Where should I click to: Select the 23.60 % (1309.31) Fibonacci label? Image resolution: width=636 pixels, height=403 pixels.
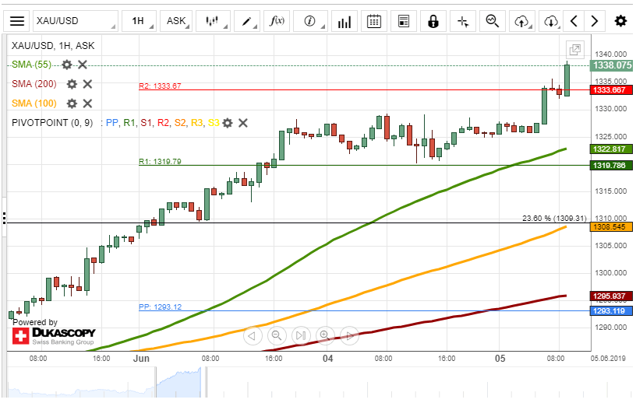point(554,219)
